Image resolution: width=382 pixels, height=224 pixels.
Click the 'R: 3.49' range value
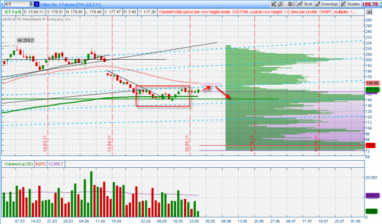pos(130,12)
